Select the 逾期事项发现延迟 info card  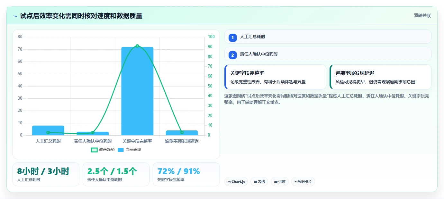[380, 77]
